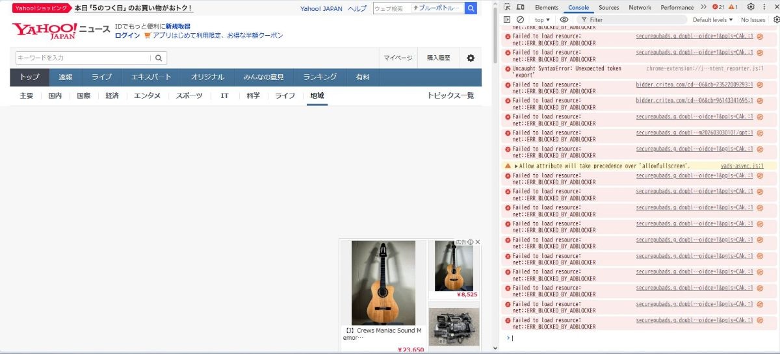Create live expression with the eye icon
This screenshot has width=780, height=354.
tap(564, 20)
